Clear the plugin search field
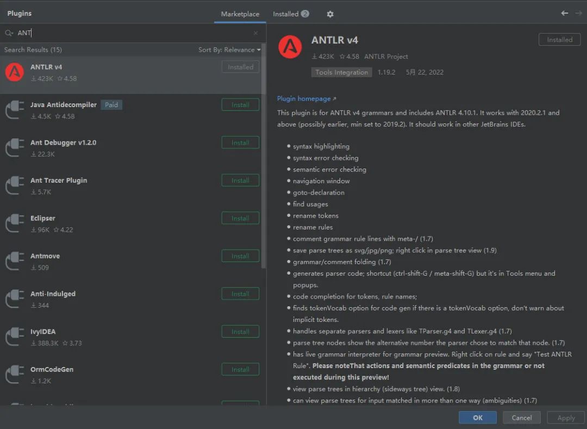The height and width of the screenshot is (429, 587). (256, 33)
